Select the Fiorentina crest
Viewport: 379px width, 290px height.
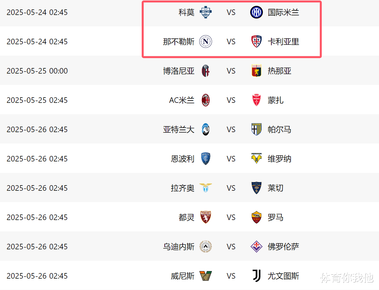(256, 247)
